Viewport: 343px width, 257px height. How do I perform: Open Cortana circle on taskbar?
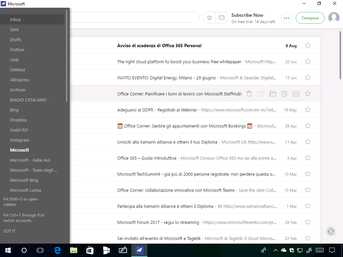click(24, 250)
